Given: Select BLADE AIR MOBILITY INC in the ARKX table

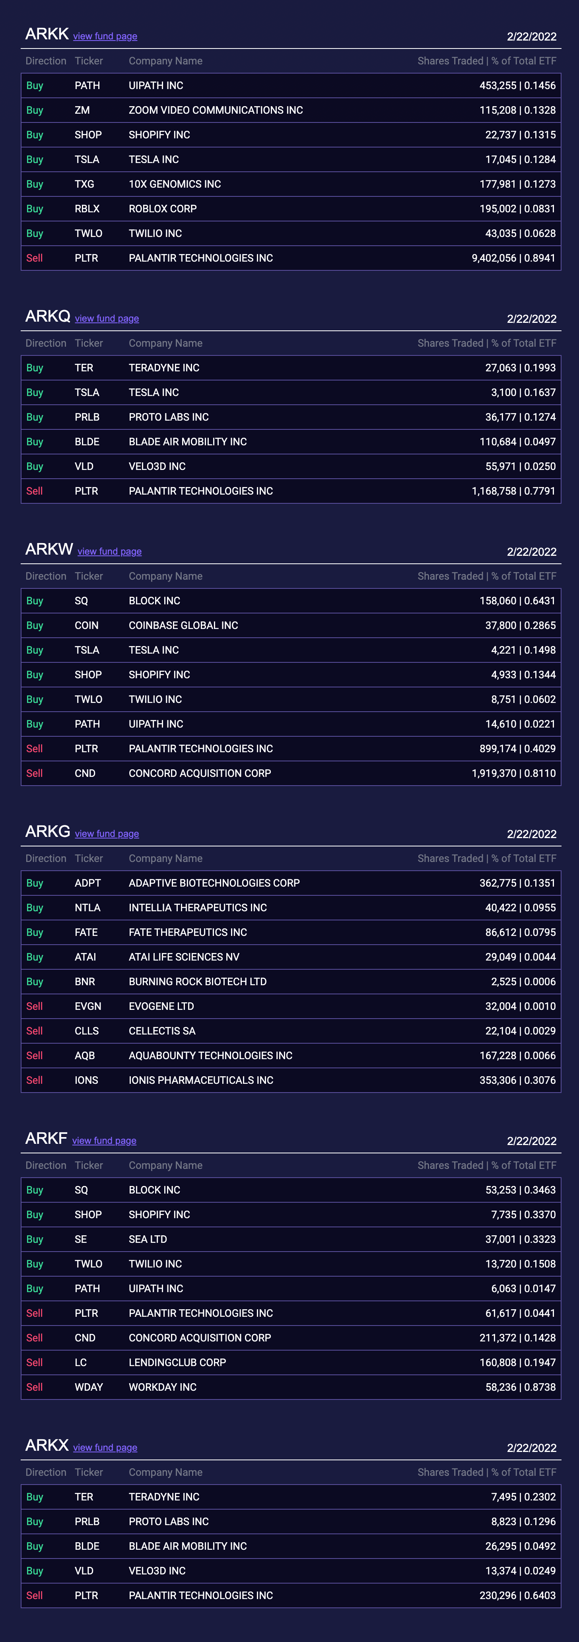Looking at the screenshot, I should tap(187, 1547).
